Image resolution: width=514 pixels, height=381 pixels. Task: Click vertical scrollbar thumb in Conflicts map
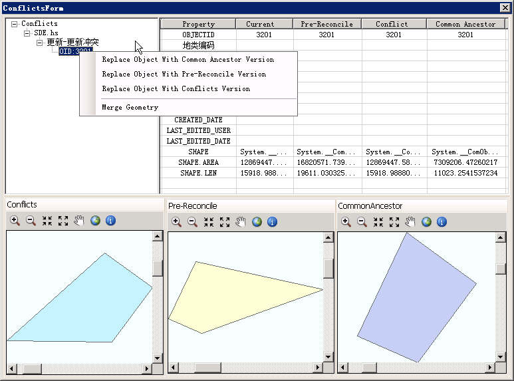(158, 268)
